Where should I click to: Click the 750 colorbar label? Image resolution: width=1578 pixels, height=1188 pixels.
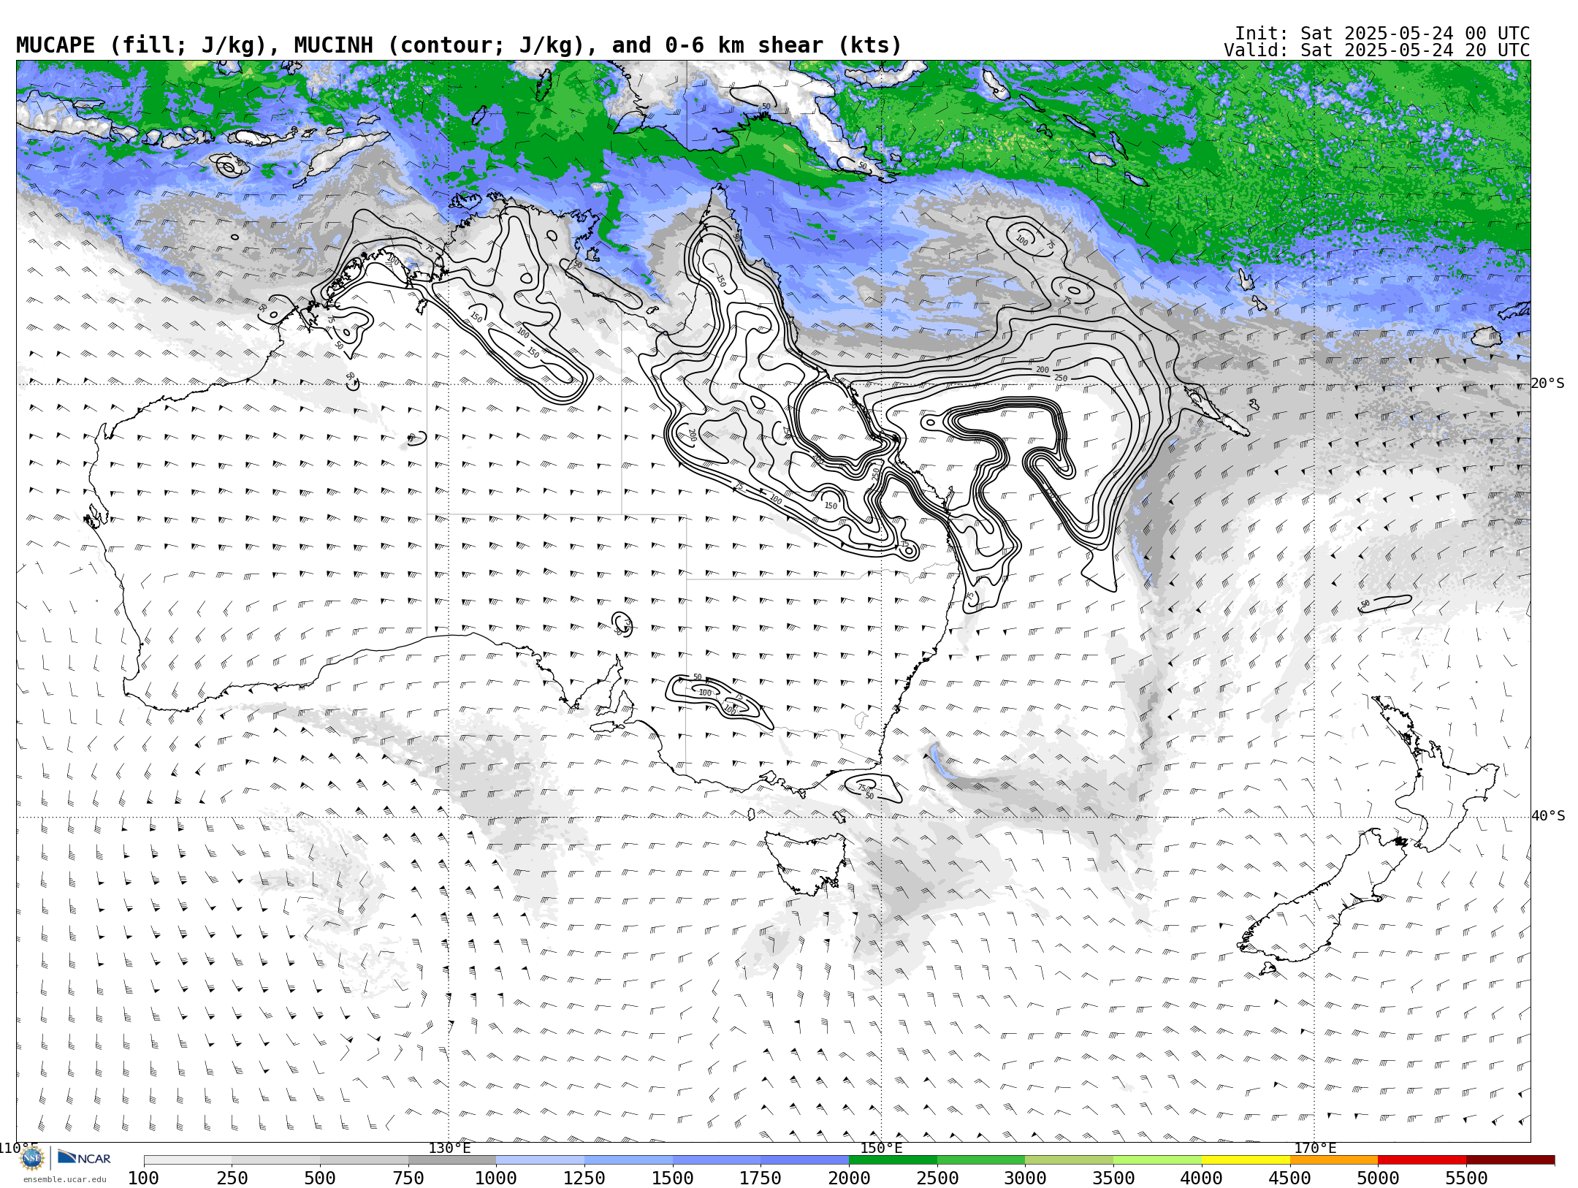(x=408, y=1179)
